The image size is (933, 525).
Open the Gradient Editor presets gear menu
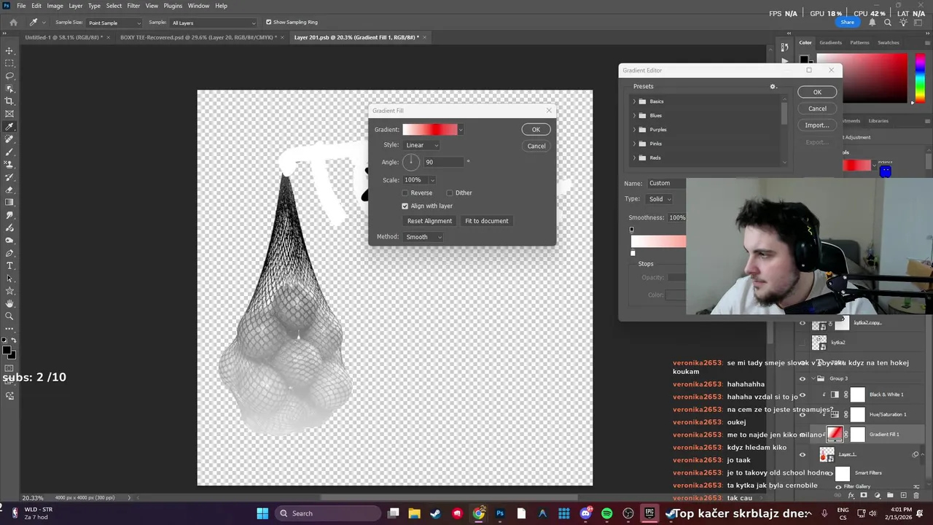[773, 87]
